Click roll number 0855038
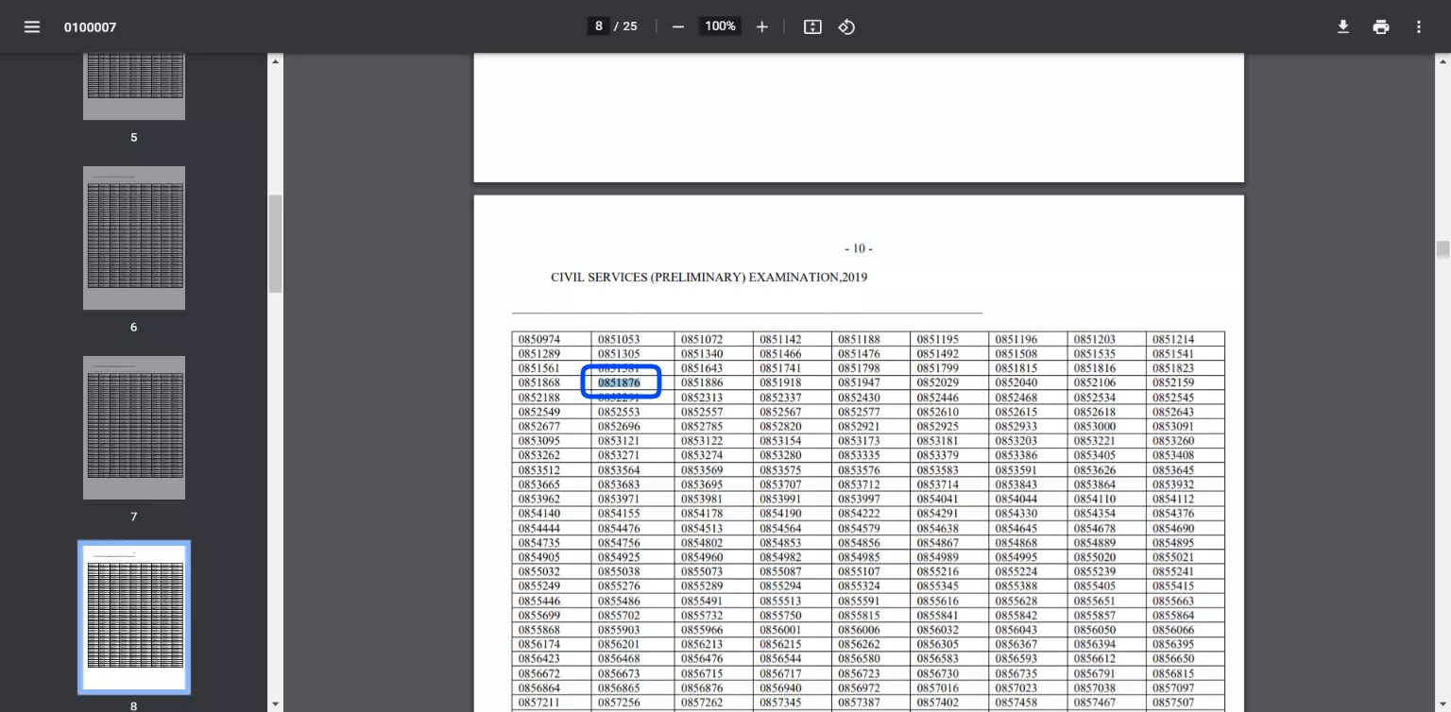The image size is (1451, 712). pos(619,572)
